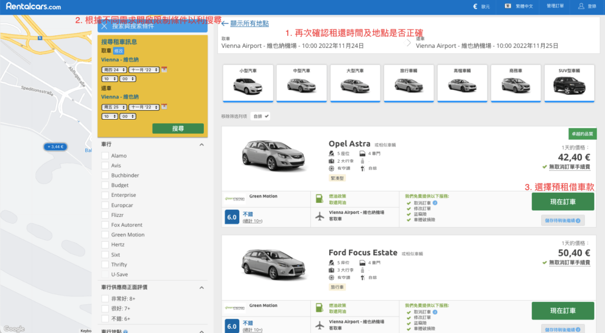Check the Budget supplier checkbox
This screenshot has height=333, width=605.
(105, 185)
